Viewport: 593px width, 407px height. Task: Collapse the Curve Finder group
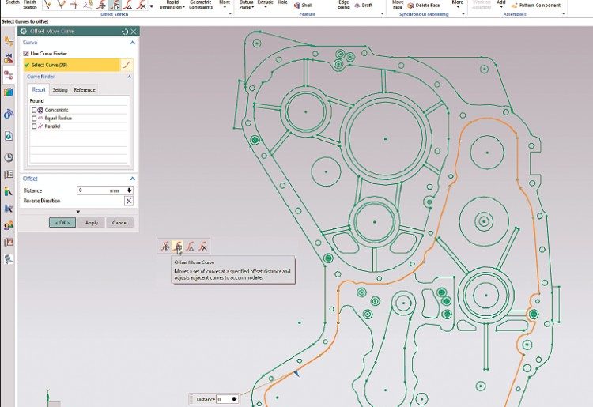tap(129, 77)
